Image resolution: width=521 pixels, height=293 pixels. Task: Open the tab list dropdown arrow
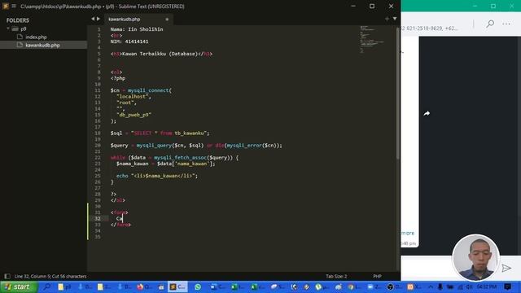(x=395, y=19)
